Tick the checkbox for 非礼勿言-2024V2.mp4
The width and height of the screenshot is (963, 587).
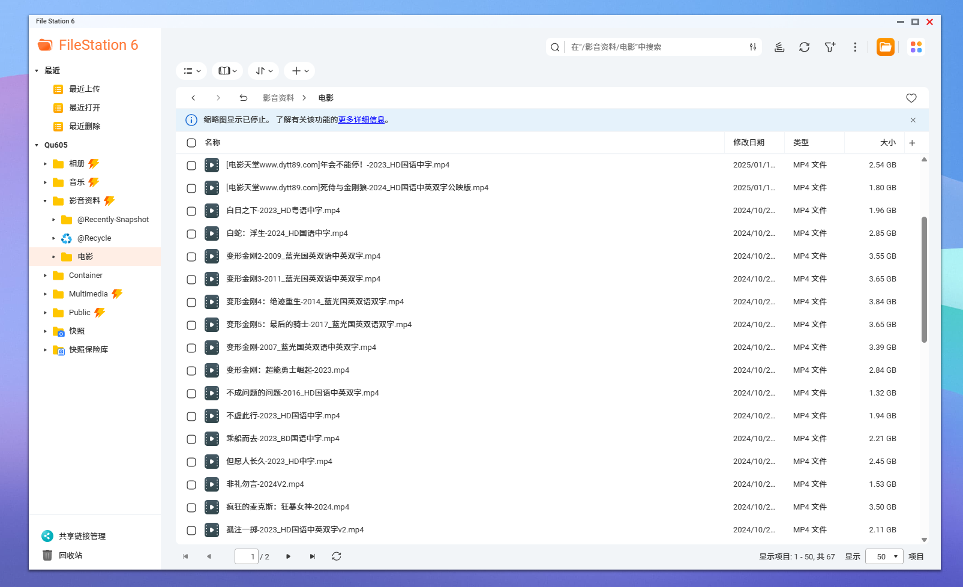pyautogui.click(x=191, y=484)
